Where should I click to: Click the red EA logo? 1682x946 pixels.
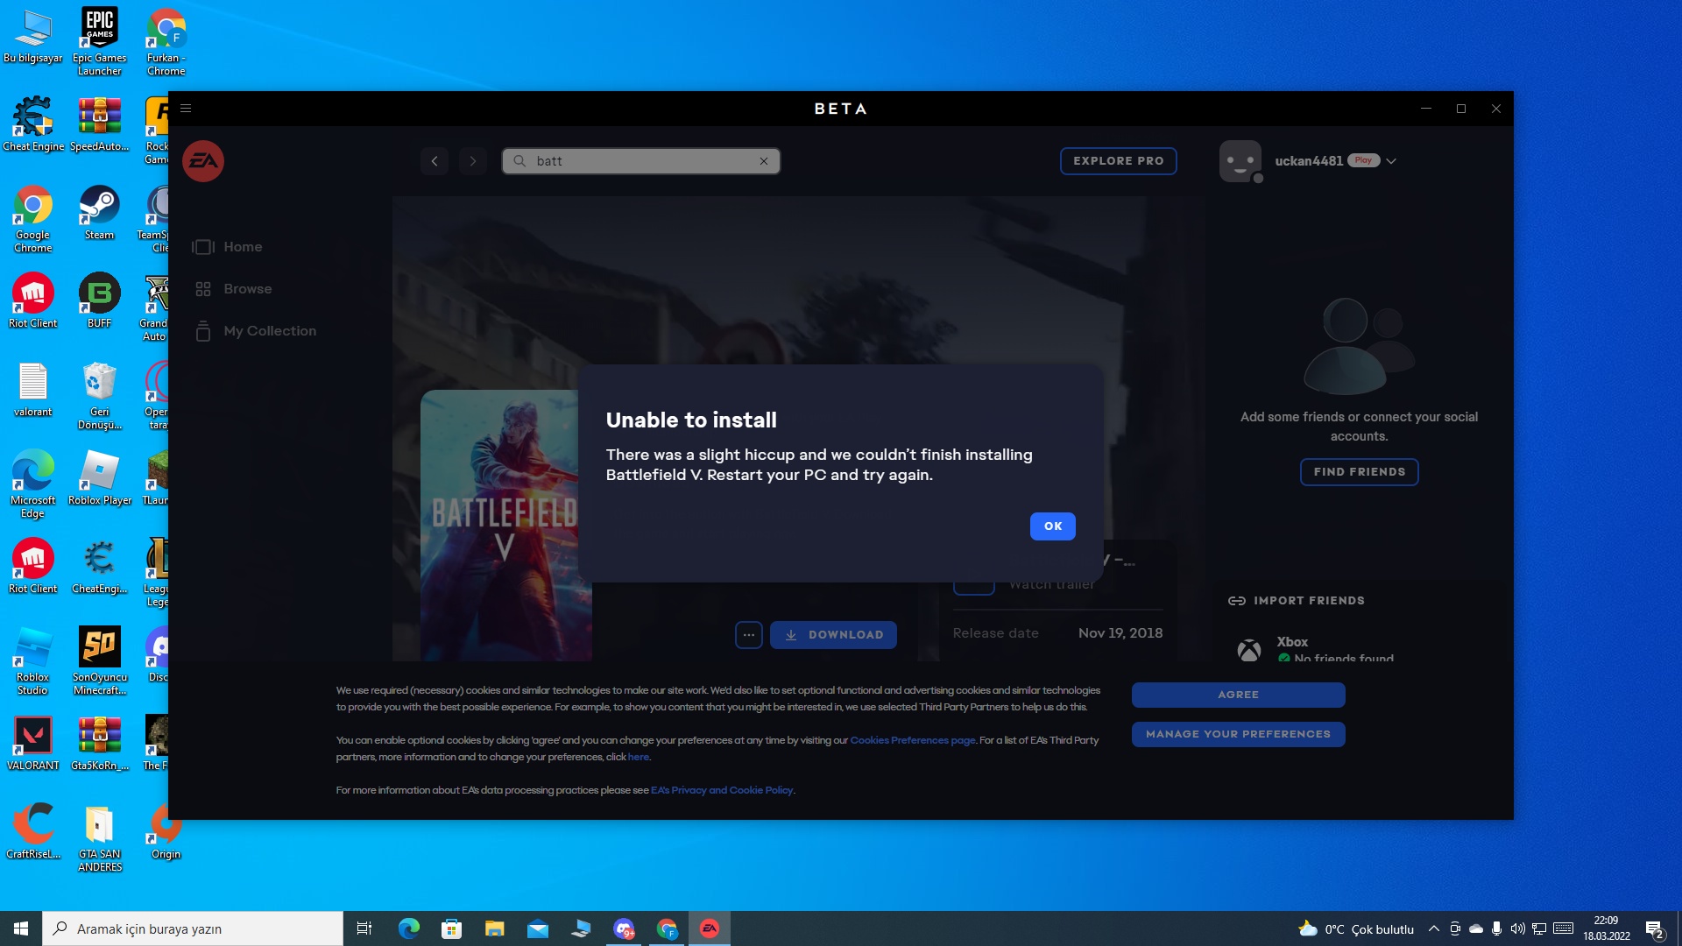[x=203, y=161]
